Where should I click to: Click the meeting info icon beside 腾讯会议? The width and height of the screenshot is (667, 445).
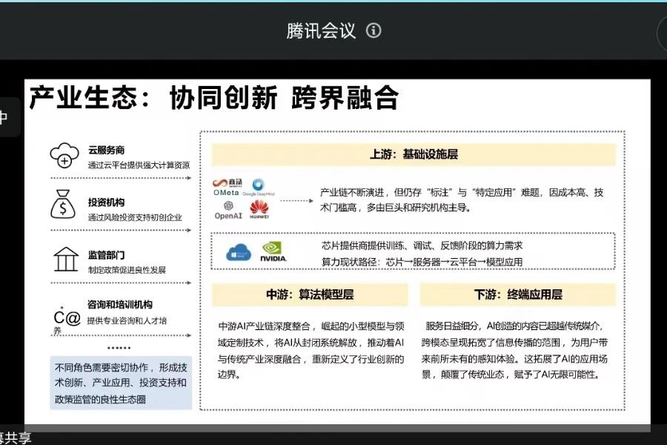coord(374,30)
